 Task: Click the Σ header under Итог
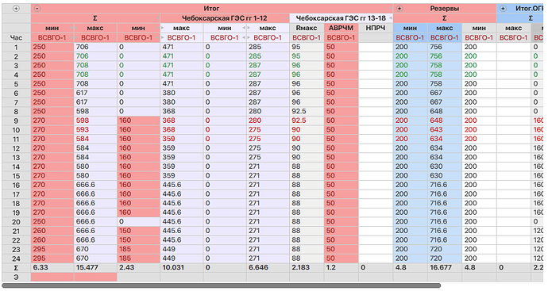pyautogui.click(x=95, y=18)
